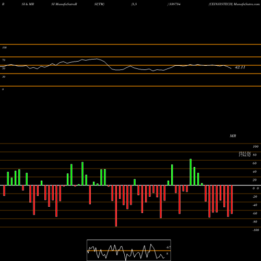Click the MR axis label -40
The width and height of the screenshot is (261, 261).
(255, 205)
